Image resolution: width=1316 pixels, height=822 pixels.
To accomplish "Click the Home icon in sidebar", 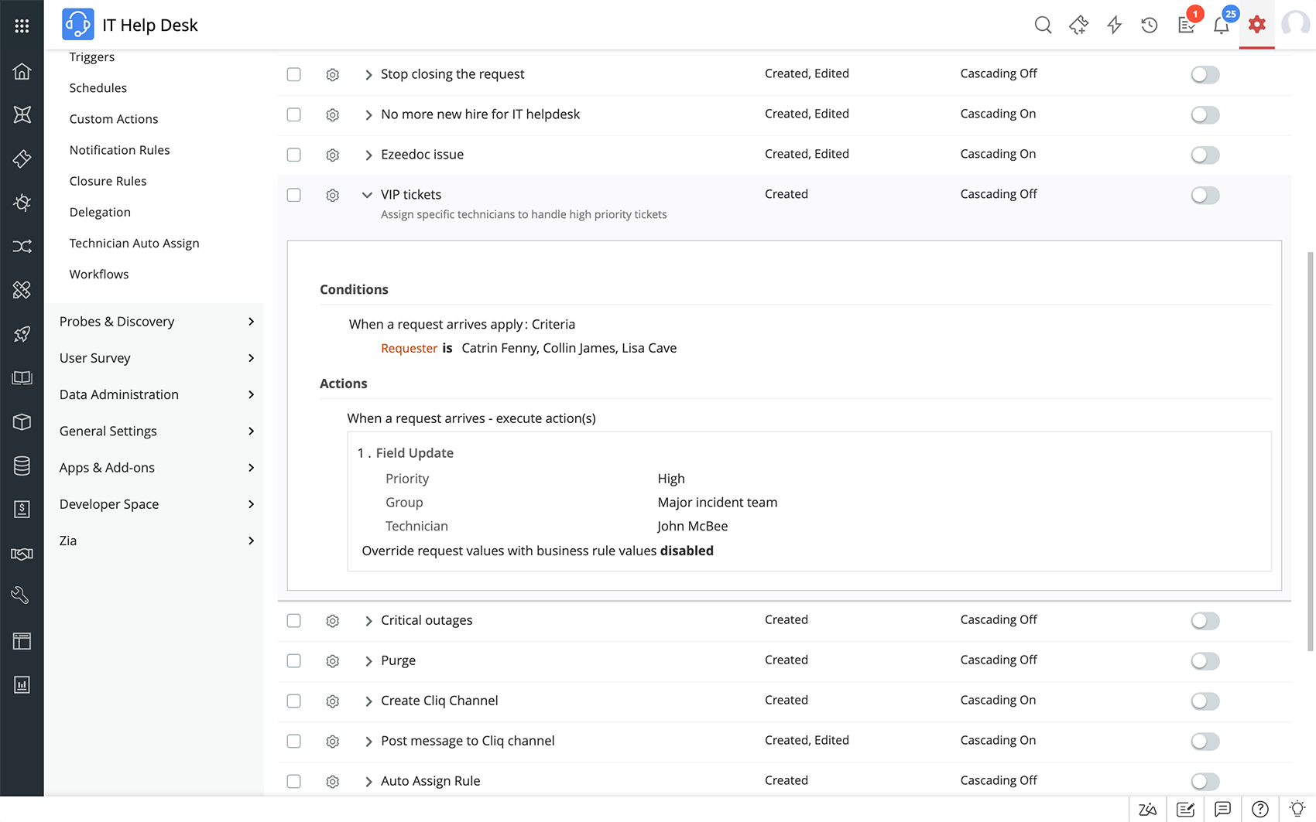I will coord(22,72).
